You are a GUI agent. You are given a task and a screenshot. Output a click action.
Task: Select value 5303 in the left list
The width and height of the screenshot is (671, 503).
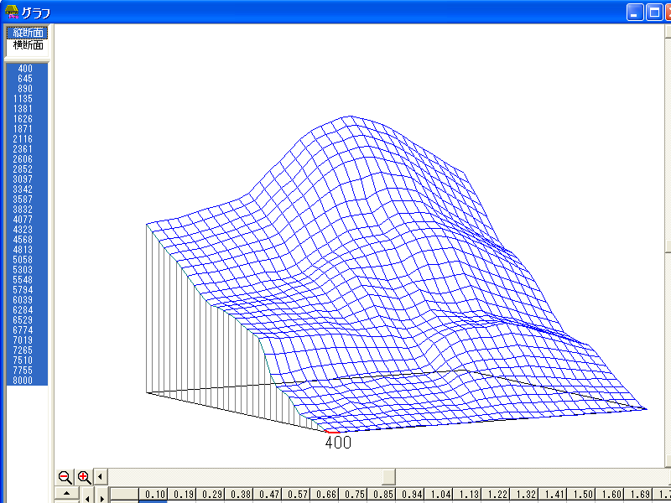click(x=27, y=269)
